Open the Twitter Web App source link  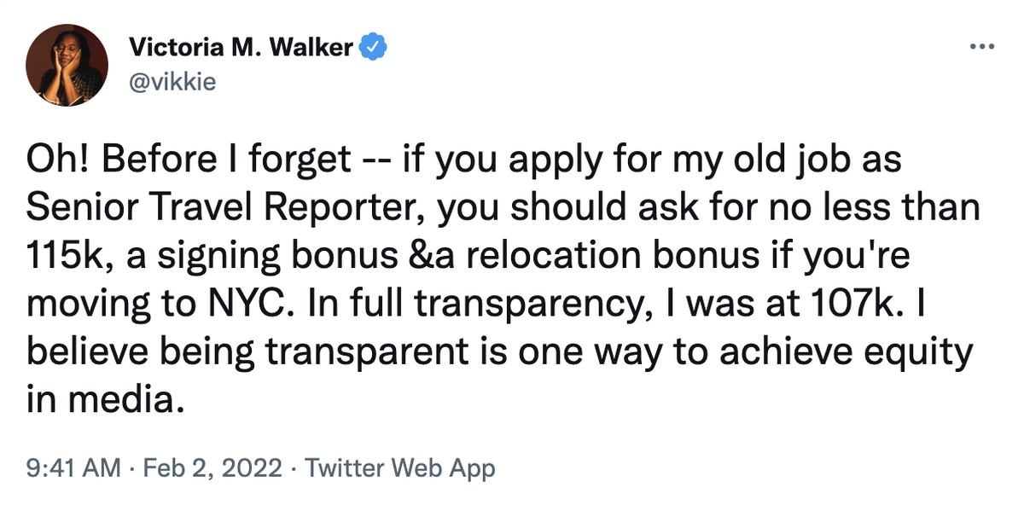(399, 467)
